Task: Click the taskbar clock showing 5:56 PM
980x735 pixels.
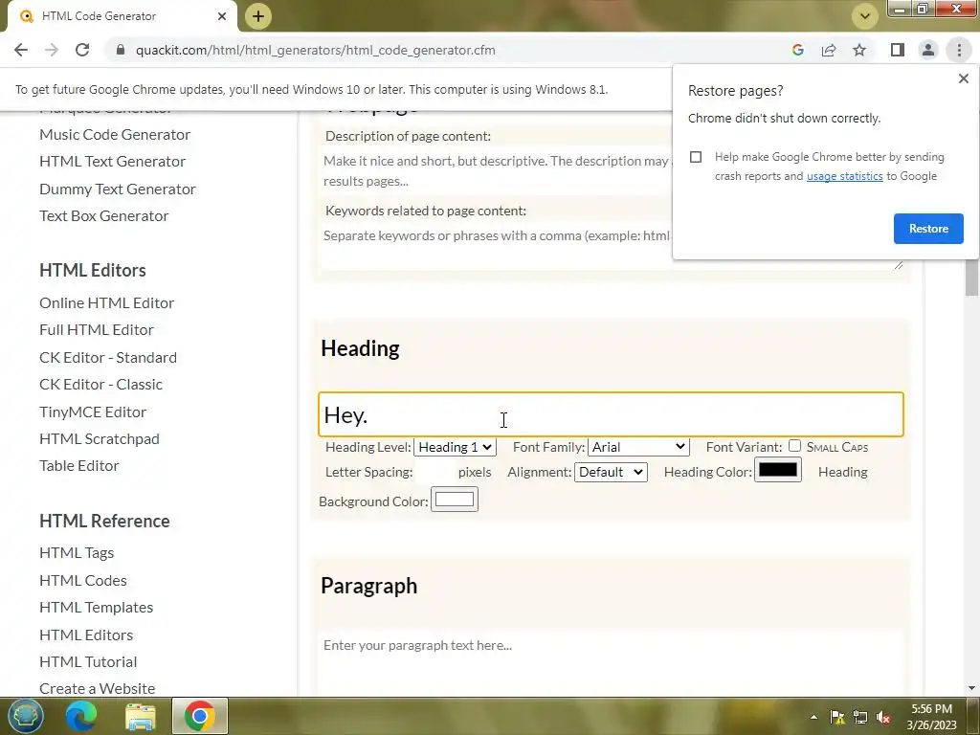Action: (931, 717)
